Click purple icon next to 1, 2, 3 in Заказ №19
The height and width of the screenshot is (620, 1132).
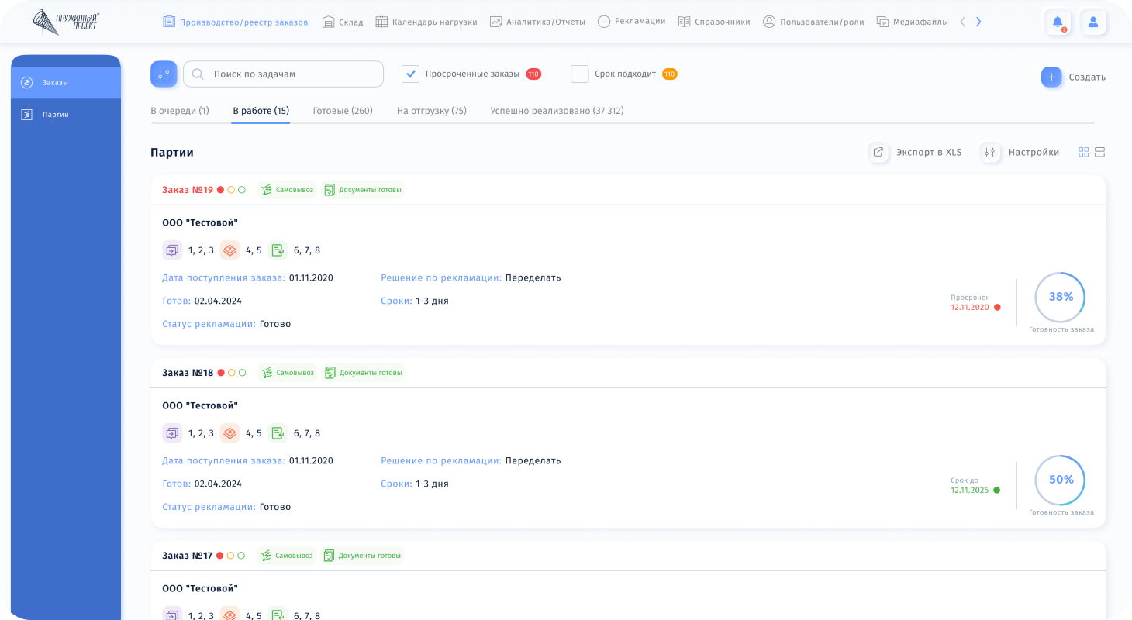(x=172, y=250)
